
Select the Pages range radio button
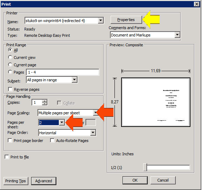coord(10,72)
